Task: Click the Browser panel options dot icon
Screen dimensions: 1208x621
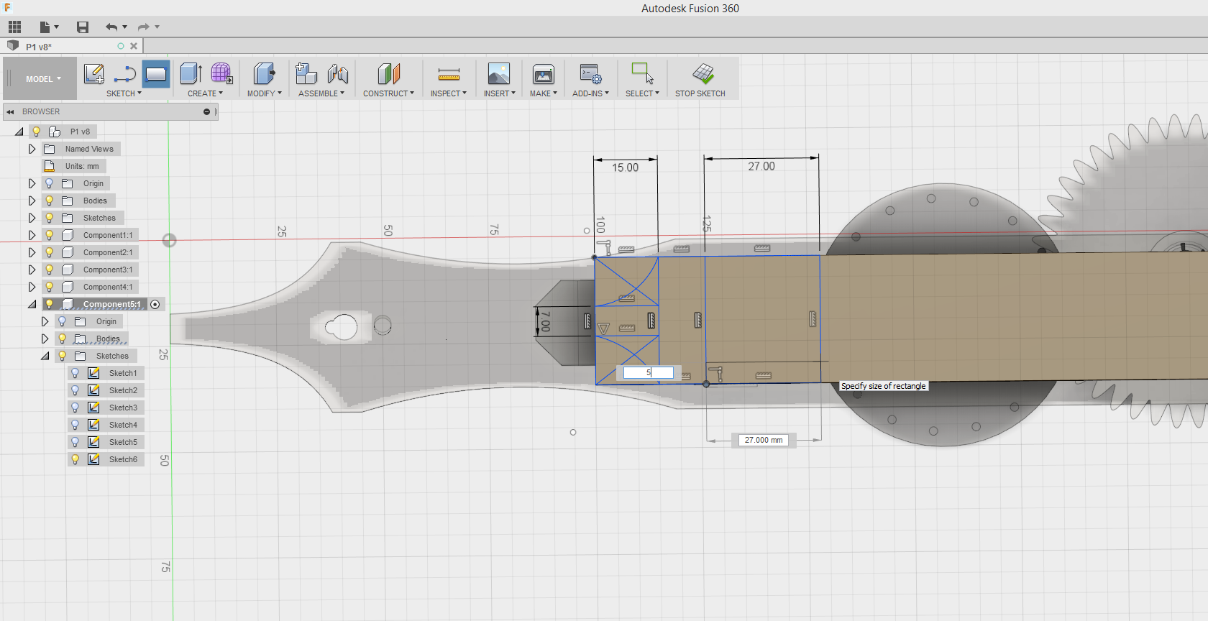Action: [x=206, y=112]
